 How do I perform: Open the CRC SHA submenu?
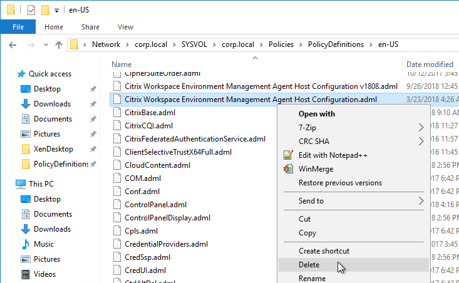point(354,141)
